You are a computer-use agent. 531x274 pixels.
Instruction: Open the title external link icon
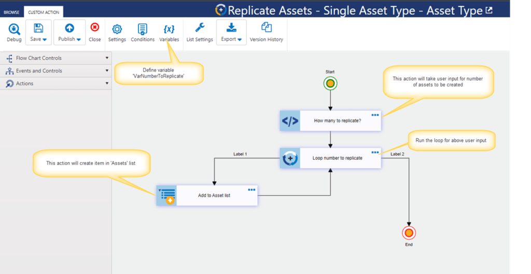[x=489, y=10]
